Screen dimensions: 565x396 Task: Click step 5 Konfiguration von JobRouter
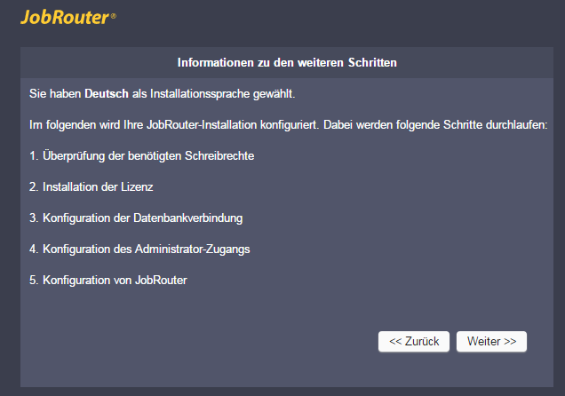(x=108, y=280)
